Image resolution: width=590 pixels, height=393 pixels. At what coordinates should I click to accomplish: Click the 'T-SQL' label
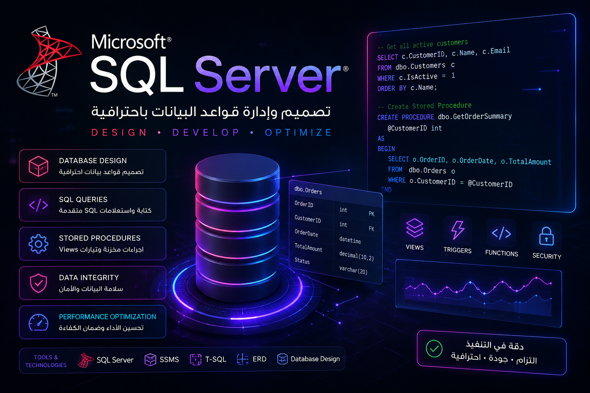point(215,359)
